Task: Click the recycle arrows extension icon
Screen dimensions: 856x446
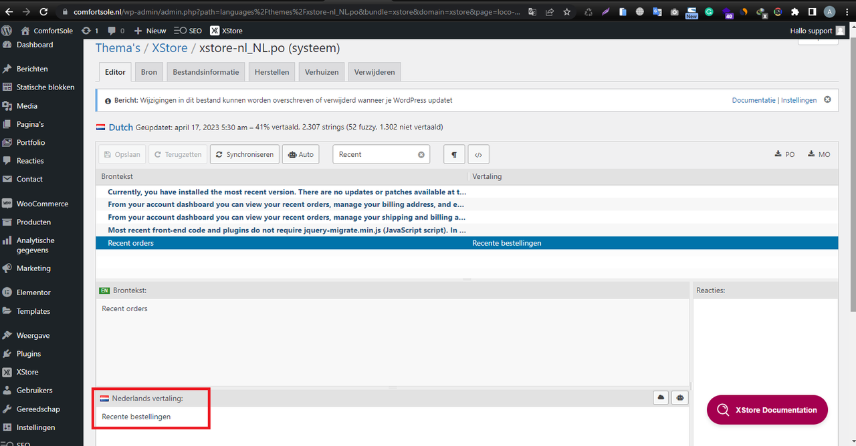Action: [x=588, y=12]
